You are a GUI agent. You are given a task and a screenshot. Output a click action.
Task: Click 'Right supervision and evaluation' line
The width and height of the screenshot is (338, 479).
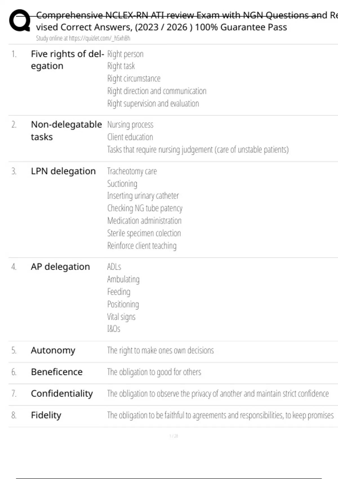click(153, 104)
